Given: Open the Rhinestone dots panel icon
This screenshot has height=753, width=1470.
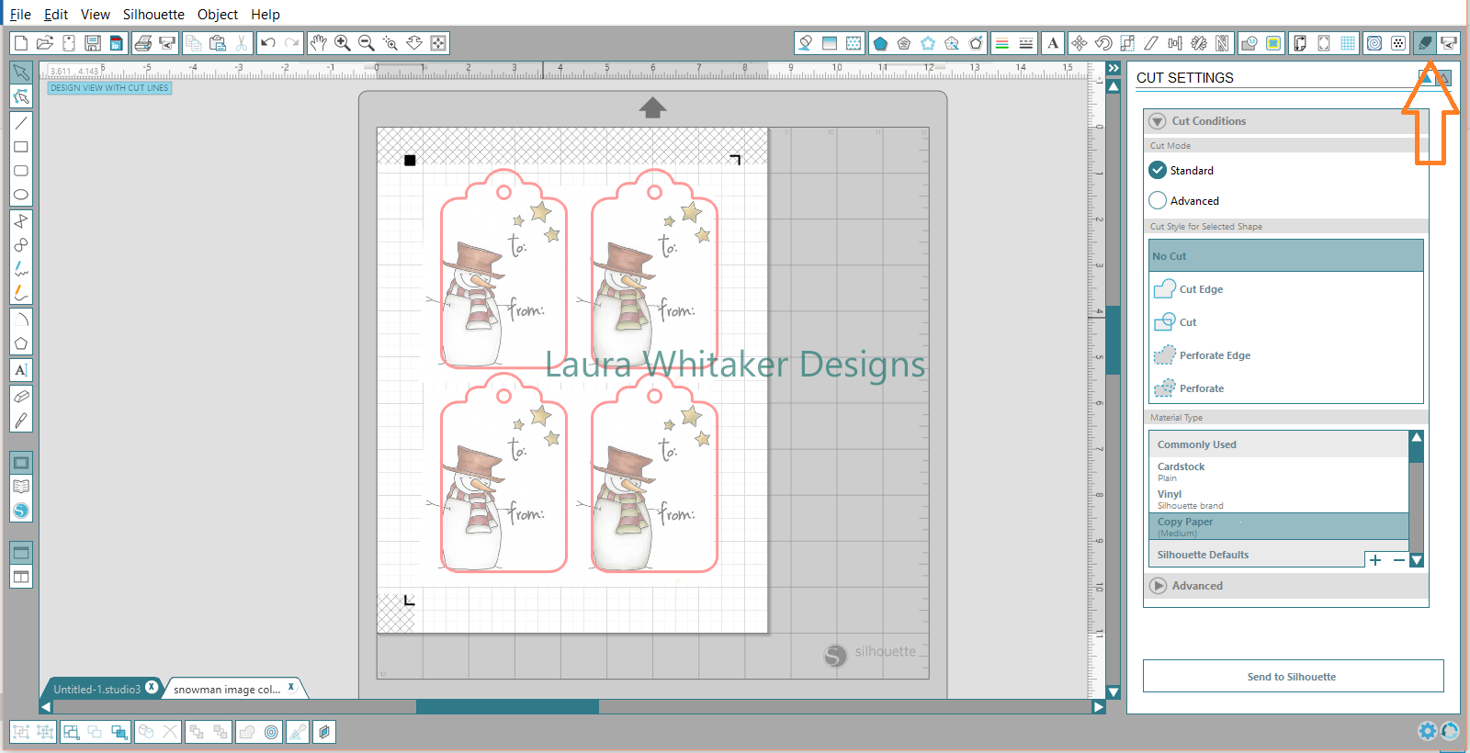Looking at the screenshot, I should pyautogui.click(x=1397, y=43).
